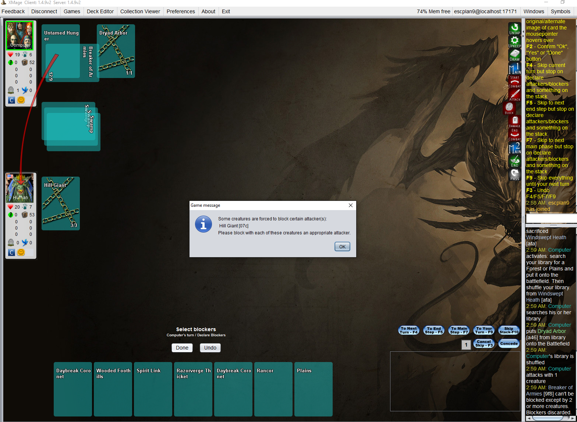The image size is (577, 422).
Task: Select the Spirit Link card in hand
Action: coord(153,389)
